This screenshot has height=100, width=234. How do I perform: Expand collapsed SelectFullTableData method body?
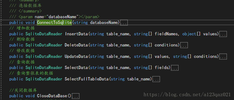[x=156, y=79]
